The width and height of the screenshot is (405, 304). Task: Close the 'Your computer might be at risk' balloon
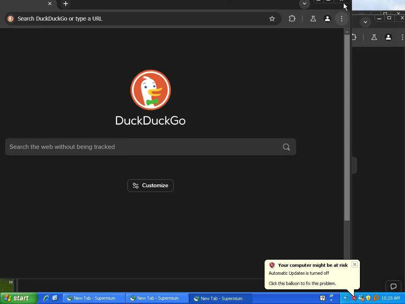[x=355, y=264]
